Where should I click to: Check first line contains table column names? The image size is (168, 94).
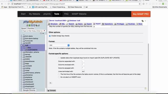[x=59, y=74]
